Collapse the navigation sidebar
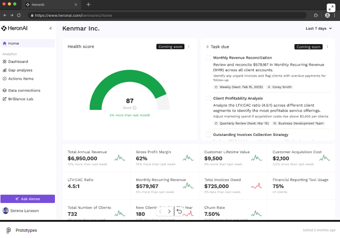 50,28
